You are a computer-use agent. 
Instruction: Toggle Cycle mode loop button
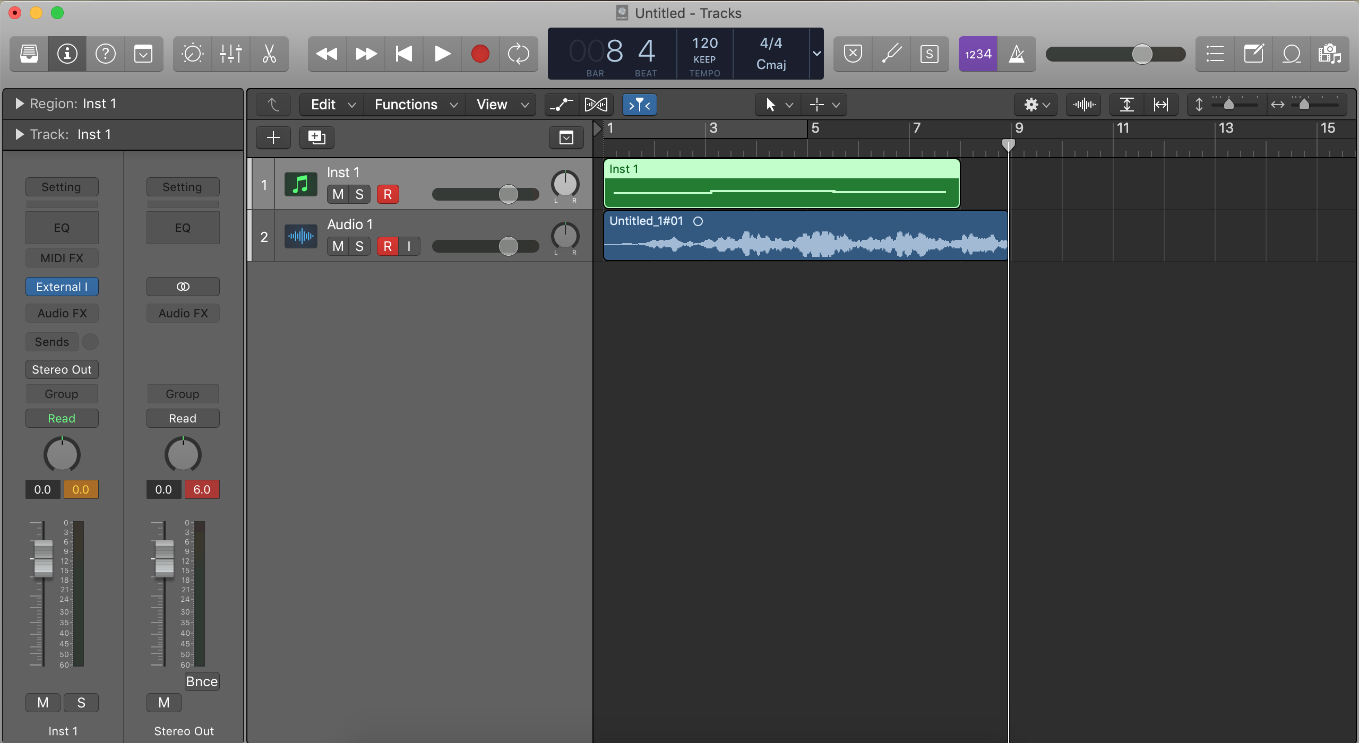pos(519,54)
